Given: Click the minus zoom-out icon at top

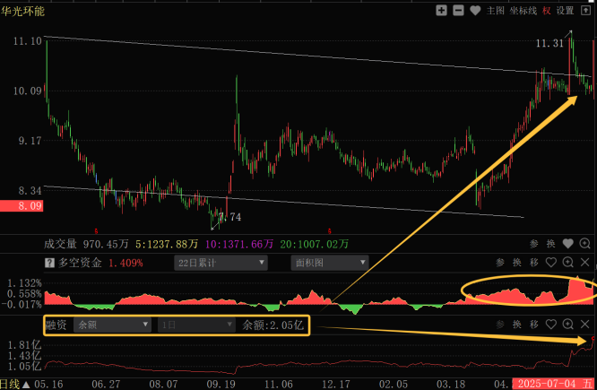Looking at the screenshot, I should point(458,11).
